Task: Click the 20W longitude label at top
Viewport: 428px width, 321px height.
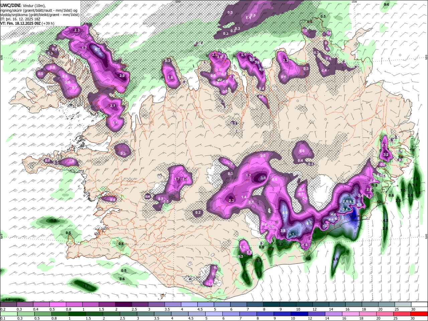Action: pyautogui.click(x=178, y=2)
